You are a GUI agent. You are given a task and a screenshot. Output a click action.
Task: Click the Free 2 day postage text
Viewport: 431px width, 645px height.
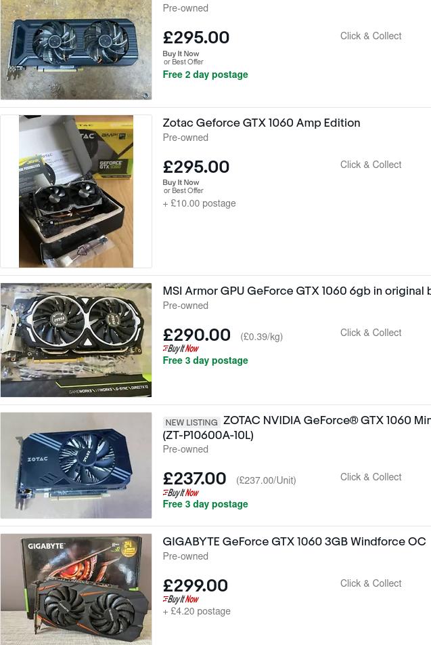(205, 75)
